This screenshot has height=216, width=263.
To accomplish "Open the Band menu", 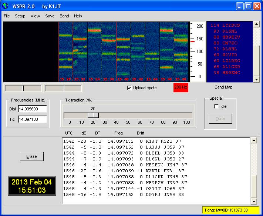I will click(x=64, y=16).
